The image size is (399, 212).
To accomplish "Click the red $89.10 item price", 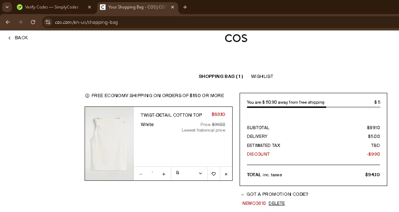I will point(218,115).
